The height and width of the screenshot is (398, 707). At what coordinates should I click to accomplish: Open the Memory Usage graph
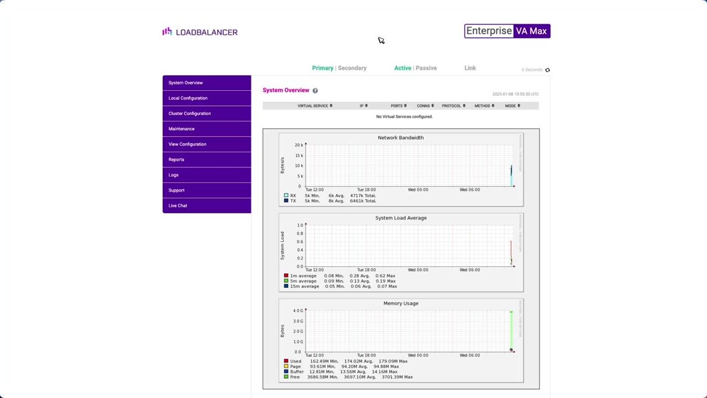point(401,330)
